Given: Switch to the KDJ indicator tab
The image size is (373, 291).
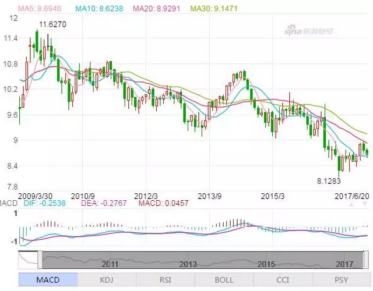Looking at the screenshot, I should click(x=106, y=281).
